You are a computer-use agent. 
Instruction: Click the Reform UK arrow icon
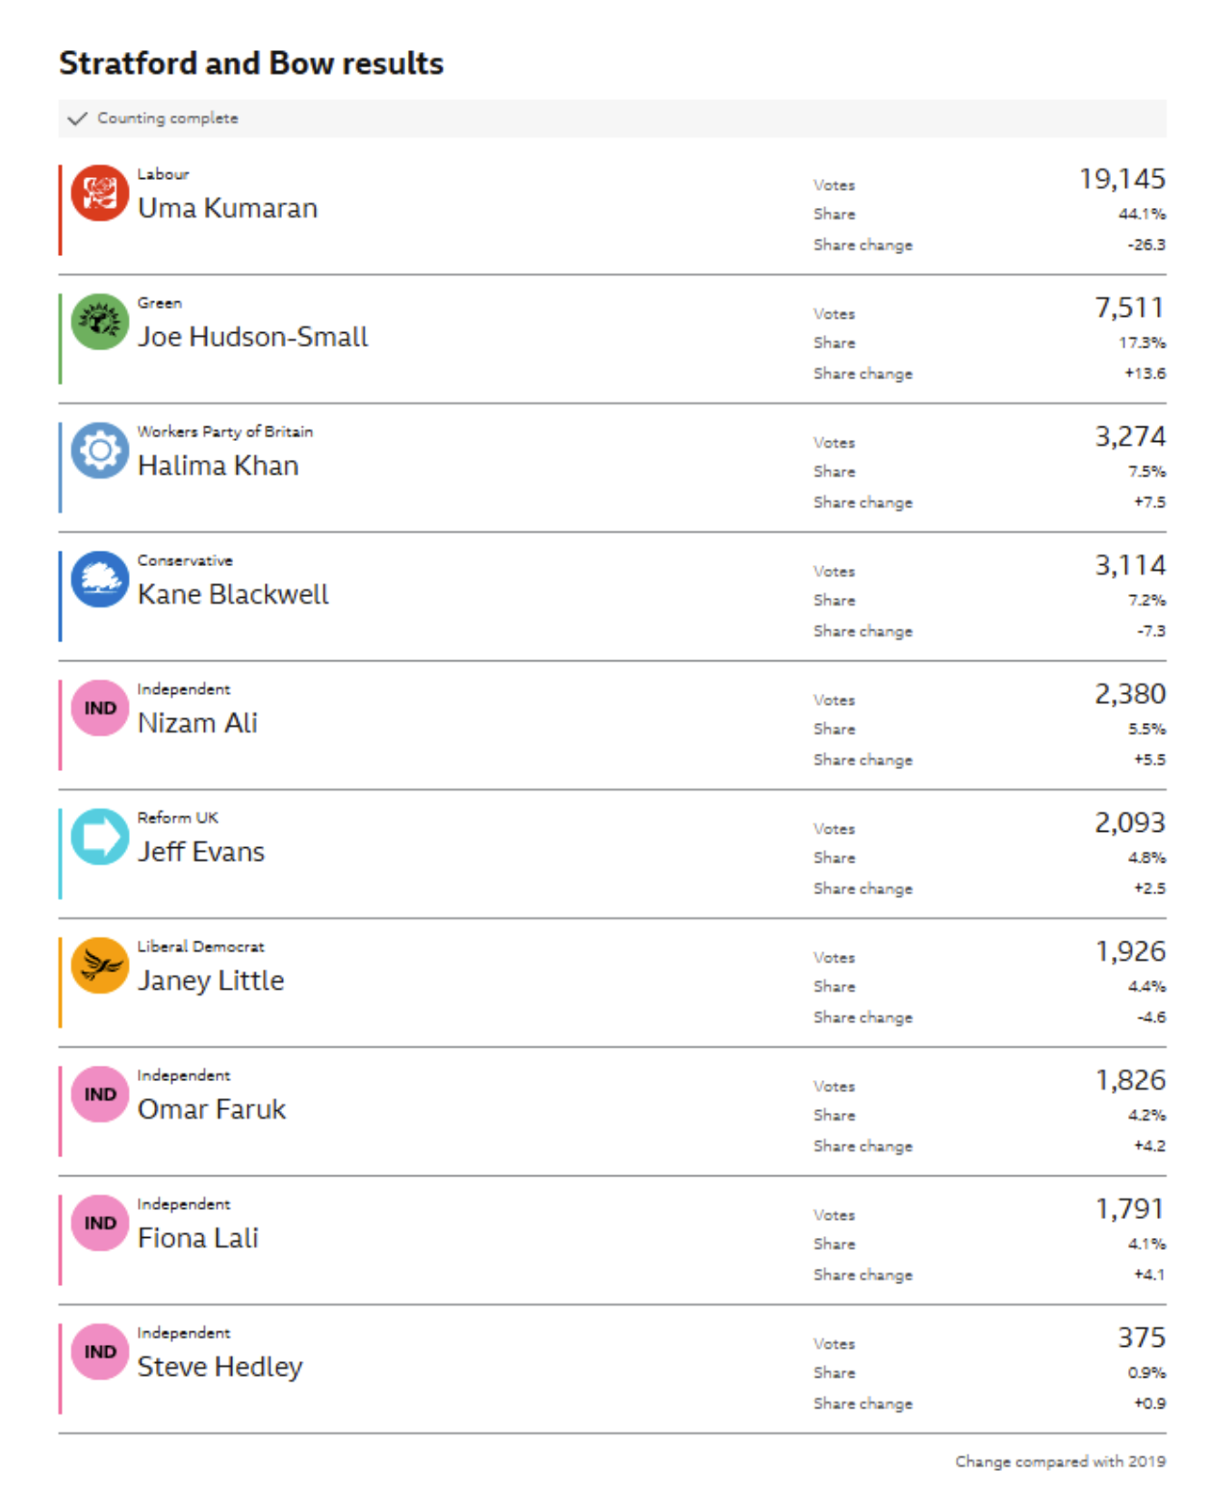(x=99, y=837)
